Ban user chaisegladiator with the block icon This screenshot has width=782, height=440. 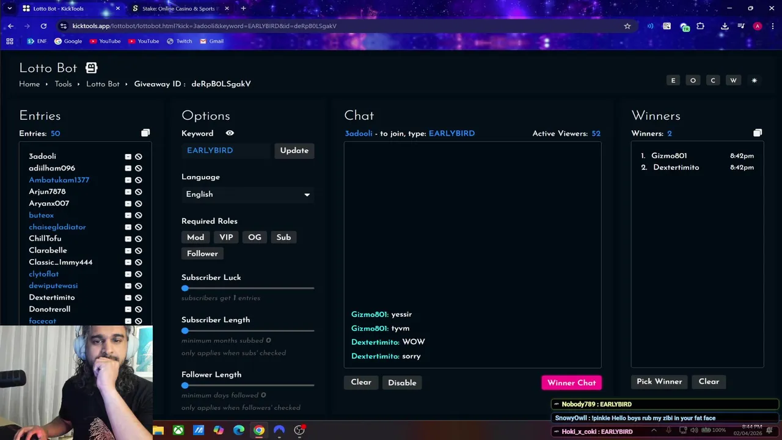tap(139, 227)
